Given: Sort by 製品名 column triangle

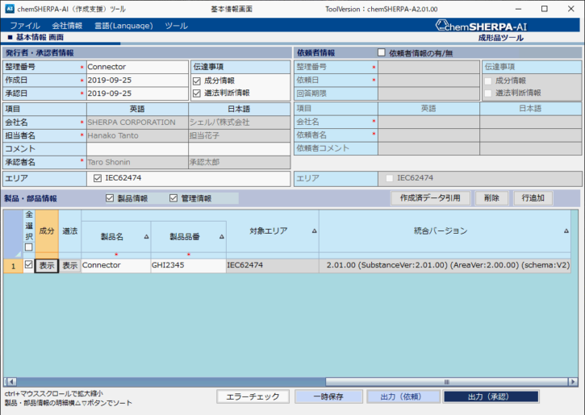Looking at the screenshot, I should pyautogui.click(x=146, y=237).
